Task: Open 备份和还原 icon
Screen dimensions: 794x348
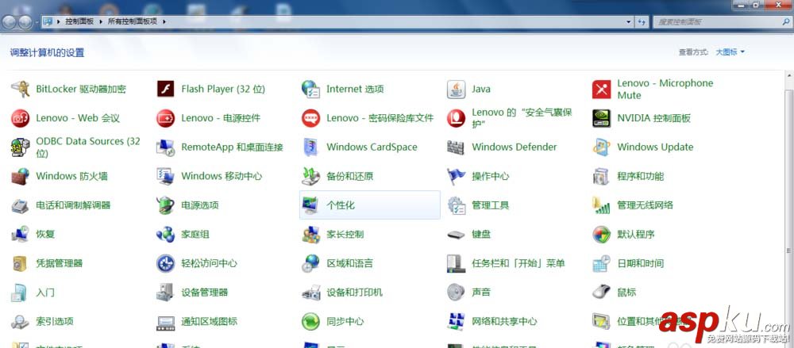Action: [310, 177]
